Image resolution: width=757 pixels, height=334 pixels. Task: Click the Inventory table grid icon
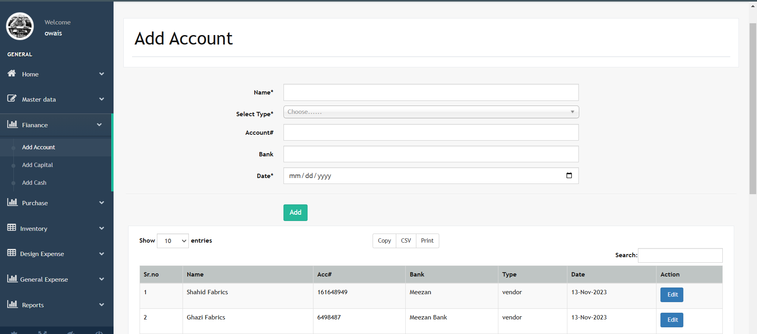tap(12, 228)
